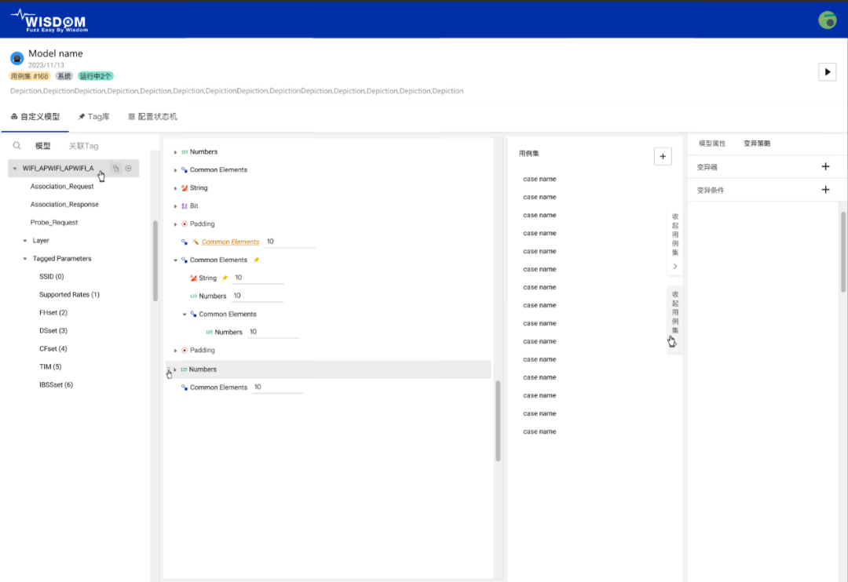Select Probe_Request in the tree
The width and height of the screenshot is (848, 582).
(x=53, y=222)
